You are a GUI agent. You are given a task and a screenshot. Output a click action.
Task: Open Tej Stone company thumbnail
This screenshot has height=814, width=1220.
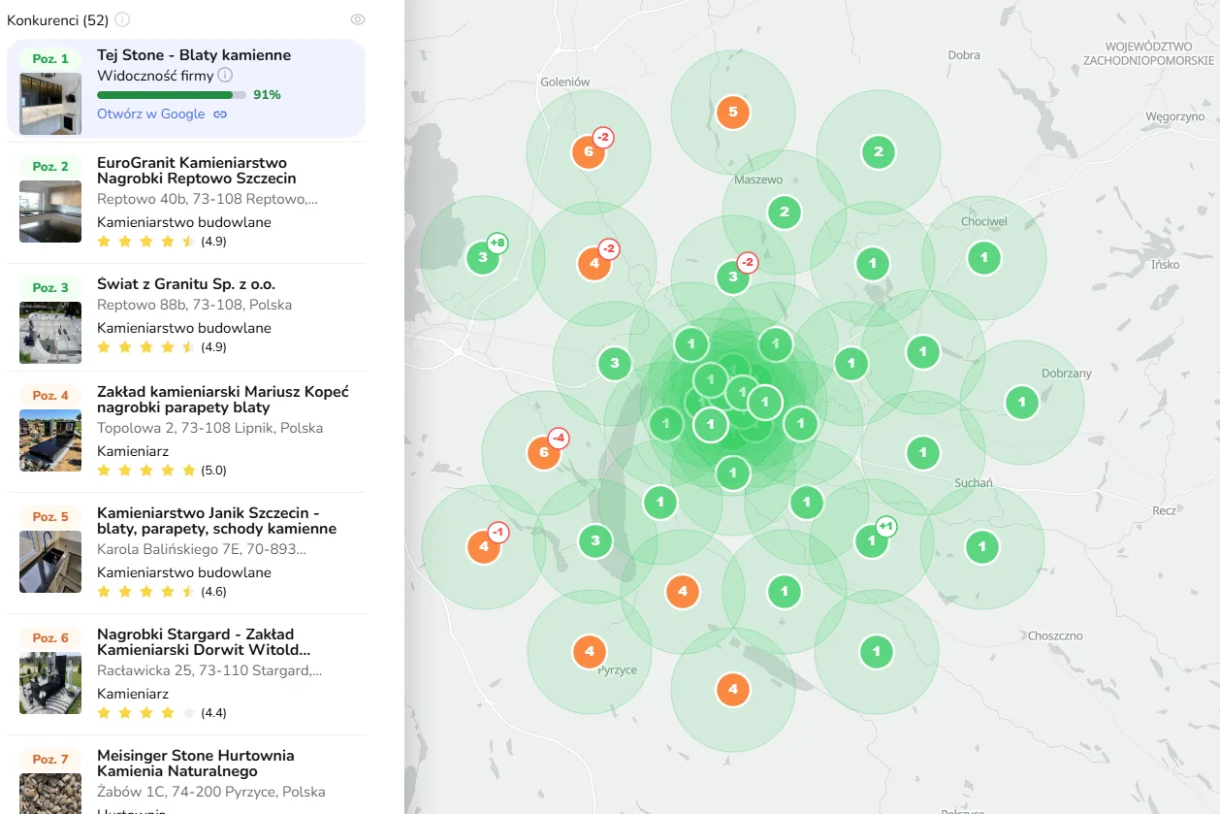(50, 104)
